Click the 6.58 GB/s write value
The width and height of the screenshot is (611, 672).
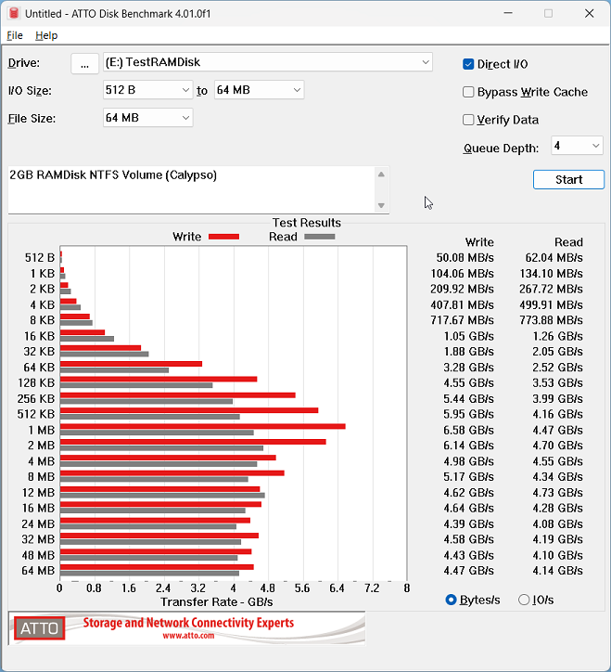point(468,430)
